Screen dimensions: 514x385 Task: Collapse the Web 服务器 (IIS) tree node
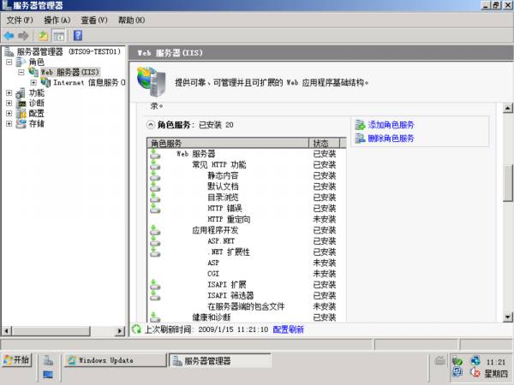coord(21,72)
